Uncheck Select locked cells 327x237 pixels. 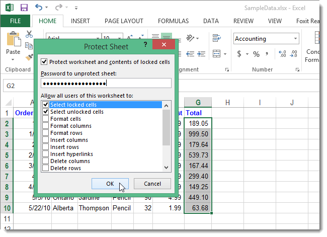coord(45,104)
